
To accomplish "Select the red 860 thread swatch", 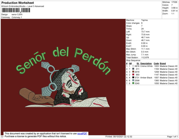I will pos(133,75).
